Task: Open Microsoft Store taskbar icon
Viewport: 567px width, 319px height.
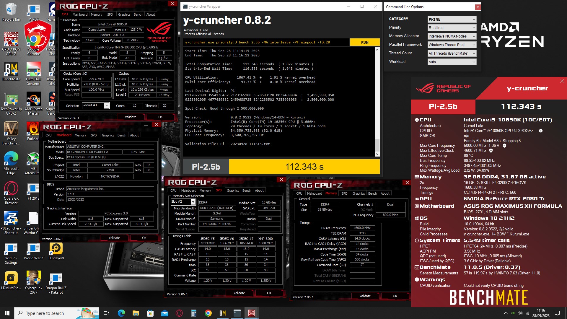Action: [150, 313]
